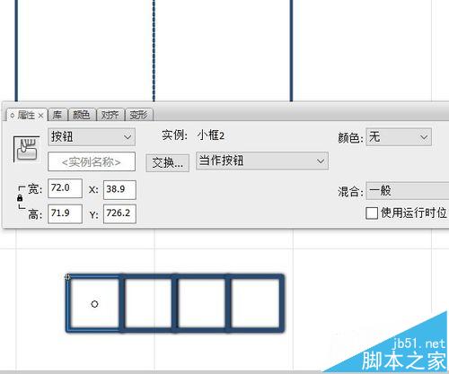Image resolution: width=449 pixels, height=374 pixels.
Task: Select the fourth small box on stage
Action: pyautogui.click(x=255, y=303)
